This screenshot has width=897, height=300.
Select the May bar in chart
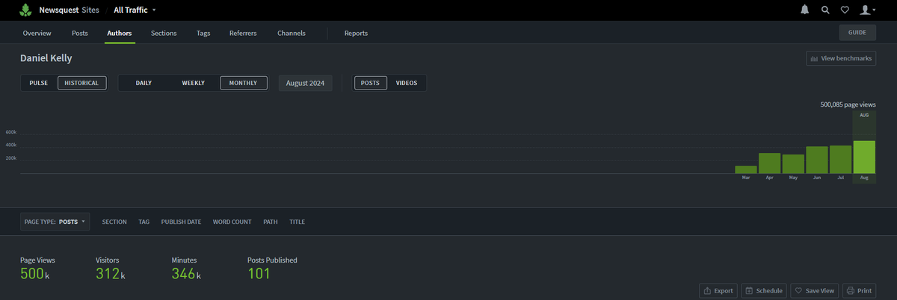pos(793,164)
